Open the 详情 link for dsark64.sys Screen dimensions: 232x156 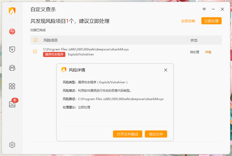pos(208,52)
